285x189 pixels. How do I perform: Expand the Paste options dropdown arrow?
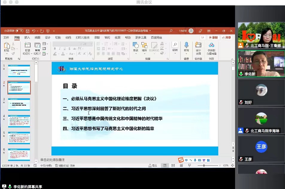pos(7,53)
